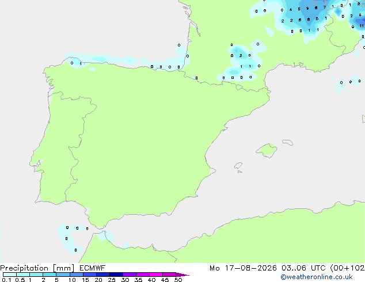Click the legend label "0.1"
Viewport: 365px width, 282px height.
coord(6,280)
